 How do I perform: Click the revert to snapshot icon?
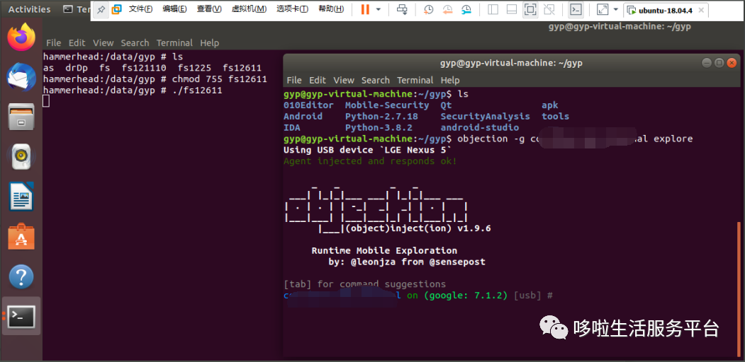click(447, 9)
